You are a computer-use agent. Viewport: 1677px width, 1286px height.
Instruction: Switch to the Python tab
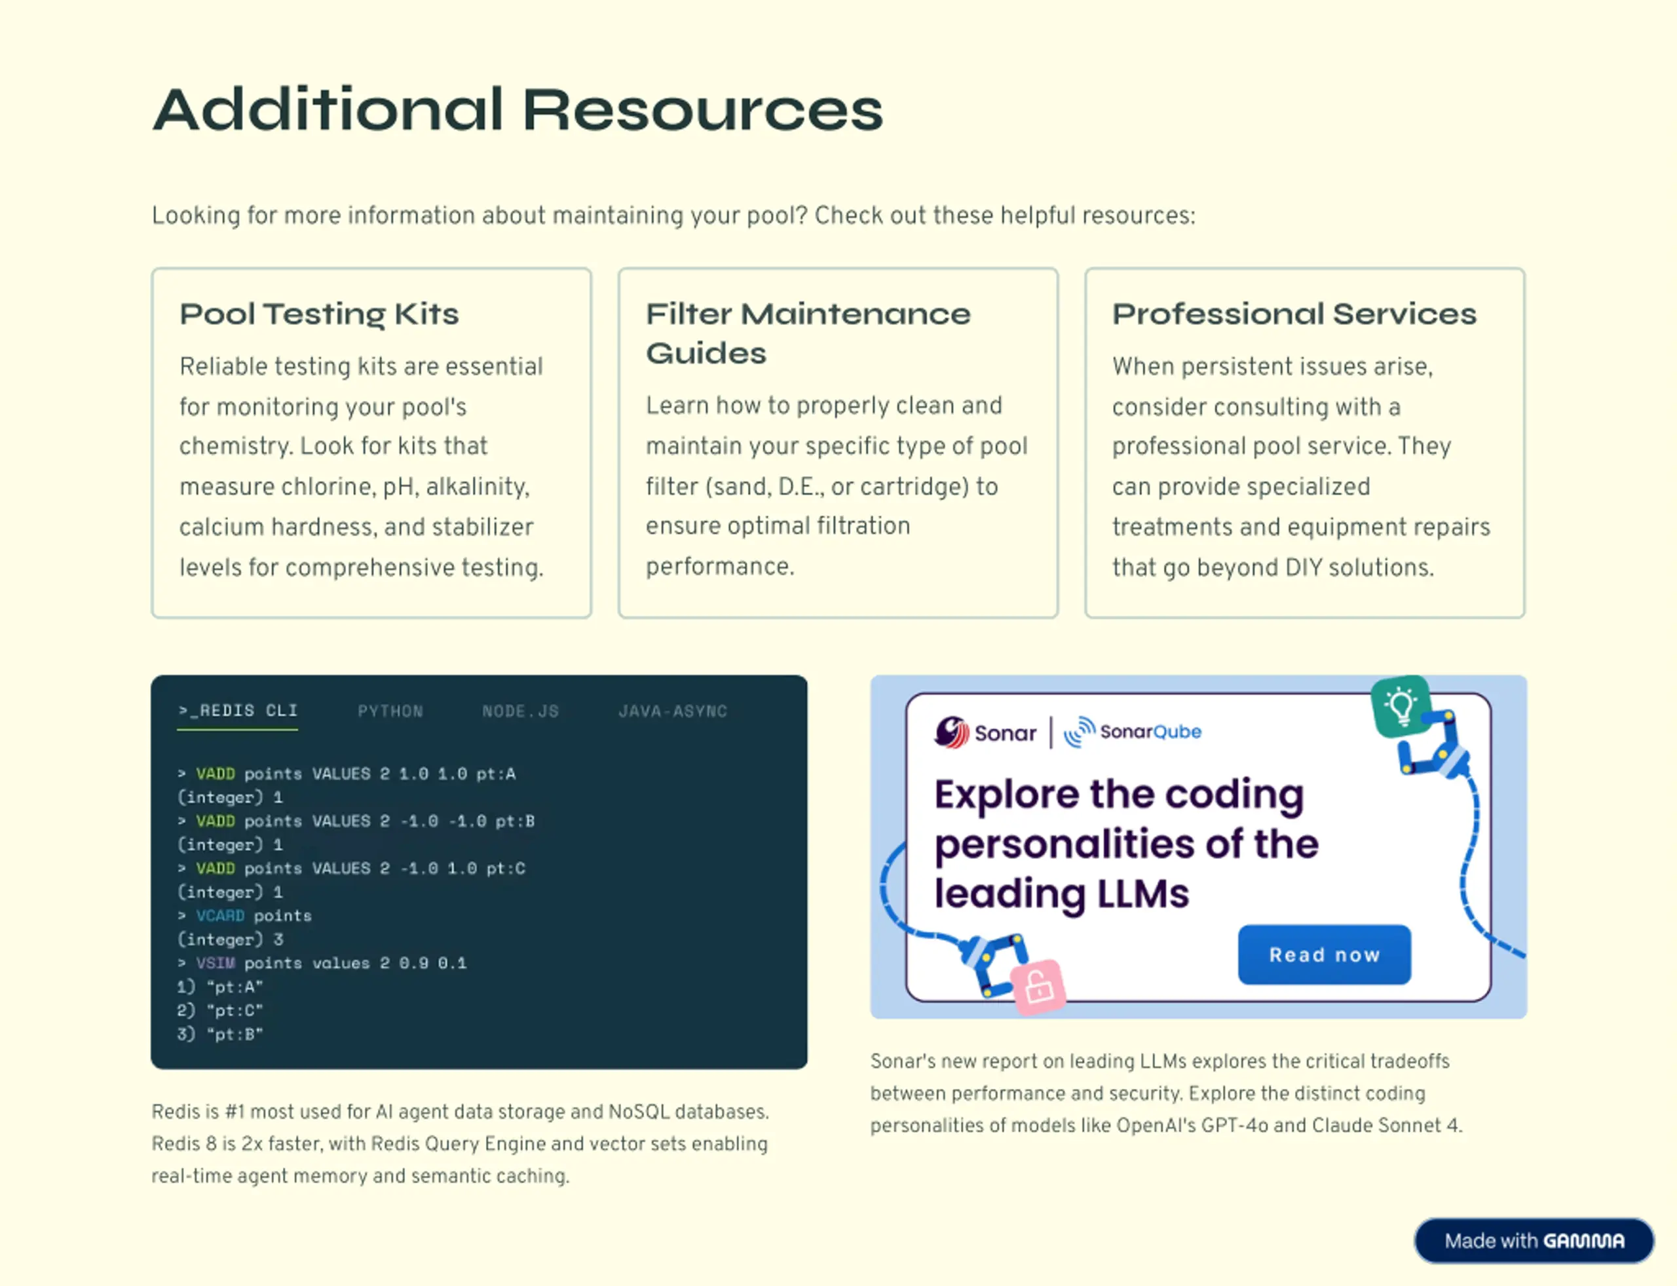390,711
